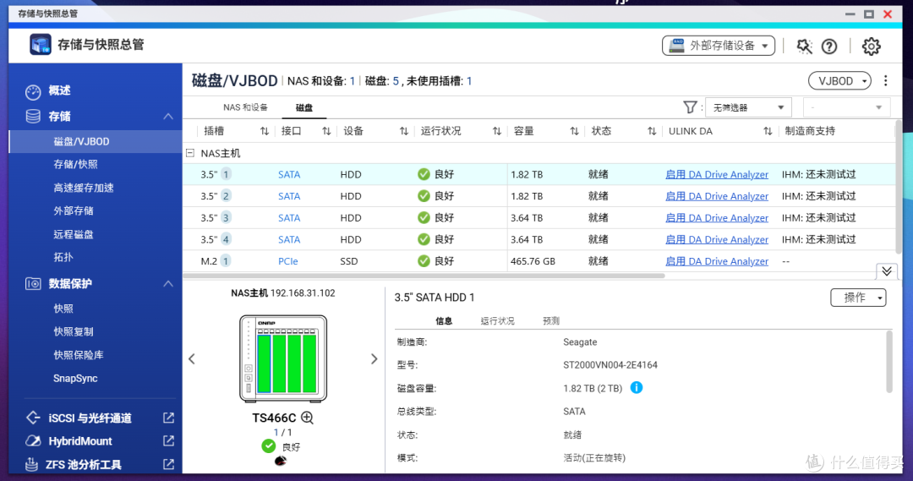
Task: Click PCIe interface link in M.2 row
Action: 287,261
